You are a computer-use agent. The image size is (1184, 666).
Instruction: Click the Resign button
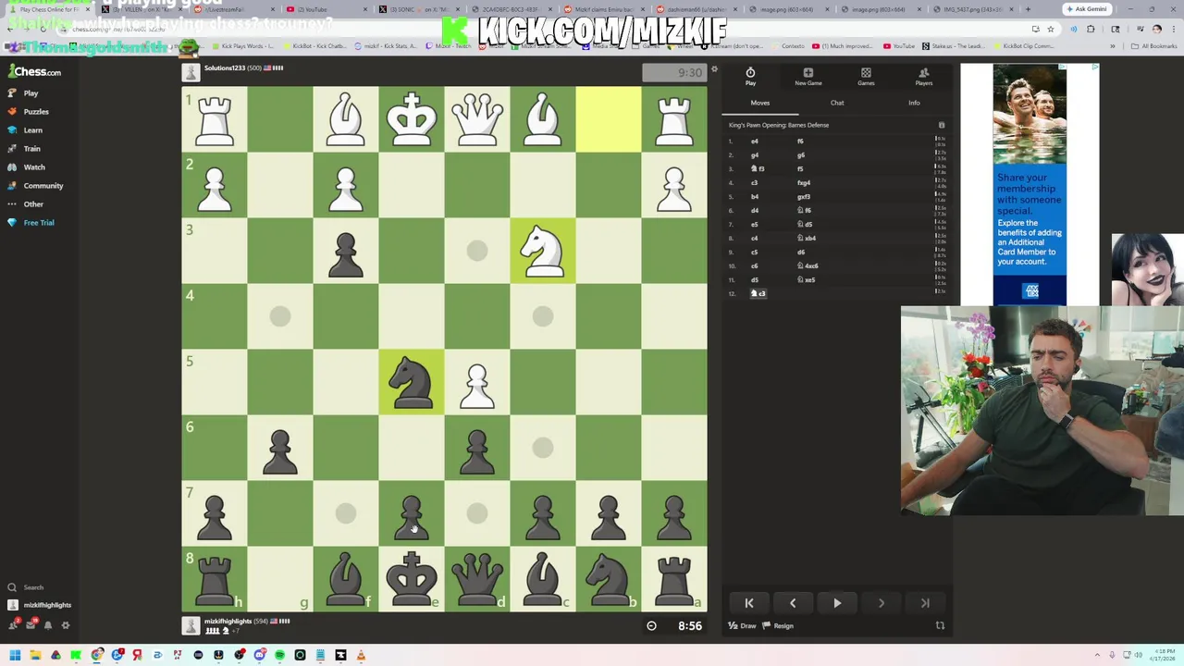(778, 626)
